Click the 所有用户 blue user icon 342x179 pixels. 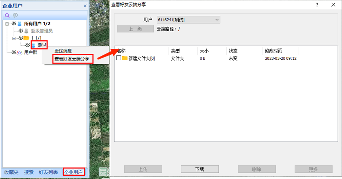19,23
